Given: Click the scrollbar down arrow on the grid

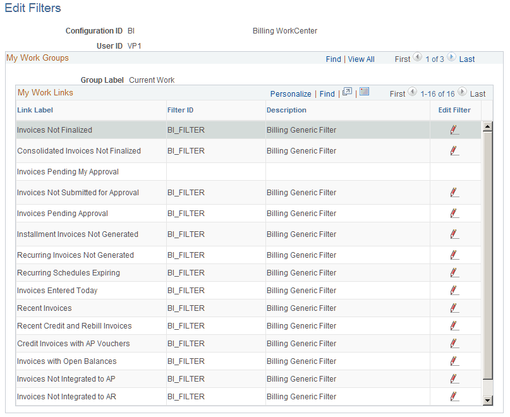Looking at the screenshot, I should (x=487, y=400).
